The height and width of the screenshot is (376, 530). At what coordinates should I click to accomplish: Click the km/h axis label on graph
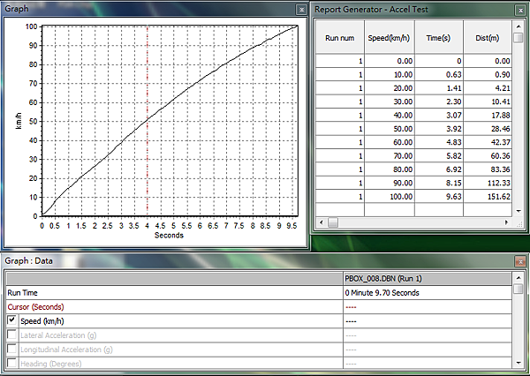19,121
